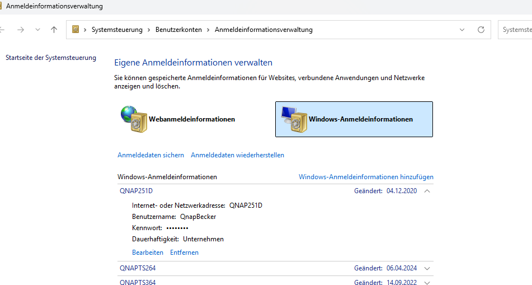Viewport: 532px width, 285px height.
Task: Click the date 04.12.2020
Action: tap(402, 191)
